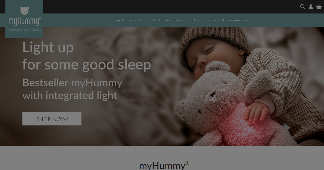
Task: Click the user account icon
Action: [x=311, y=7]
